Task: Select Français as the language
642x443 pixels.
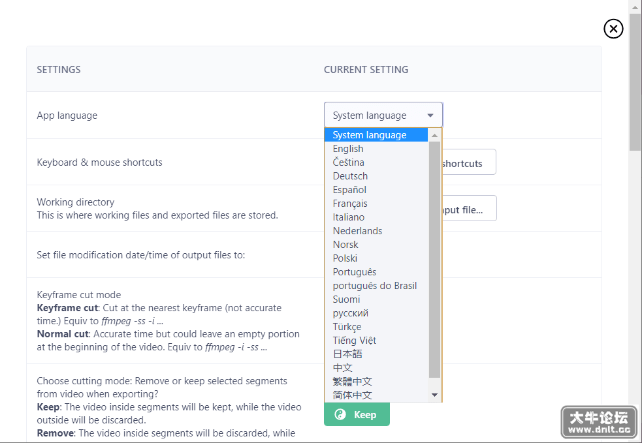Action: [x=376, y=204]
